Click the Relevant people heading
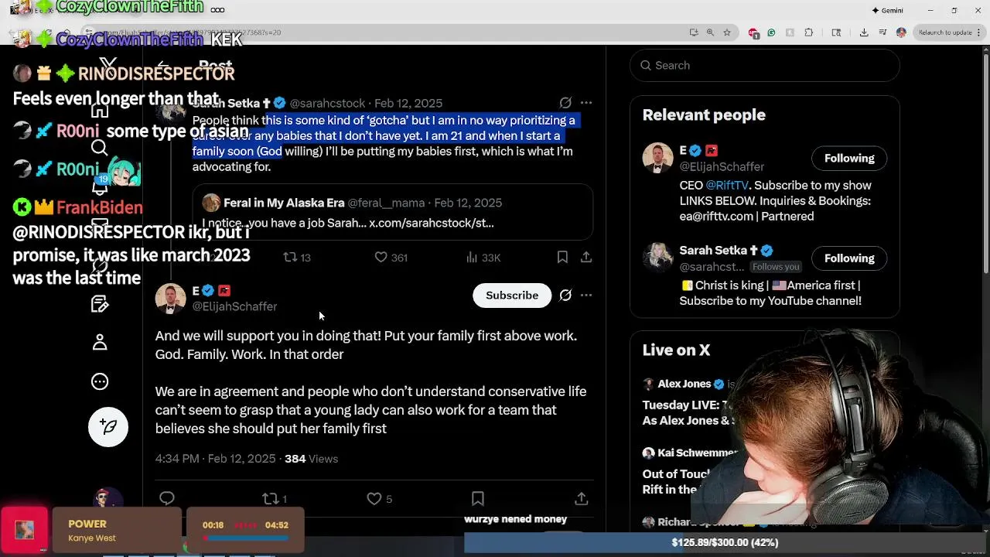 pyautogui.click(x=704, y=115)
